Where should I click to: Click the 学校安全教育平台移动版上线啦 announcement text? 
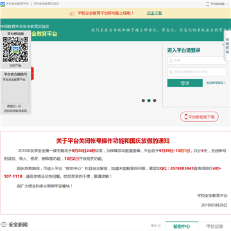point(106,13)
